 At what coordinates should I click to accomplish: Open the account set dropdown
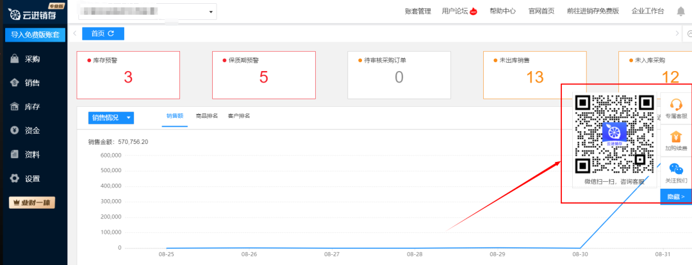(x=147, y=12)
